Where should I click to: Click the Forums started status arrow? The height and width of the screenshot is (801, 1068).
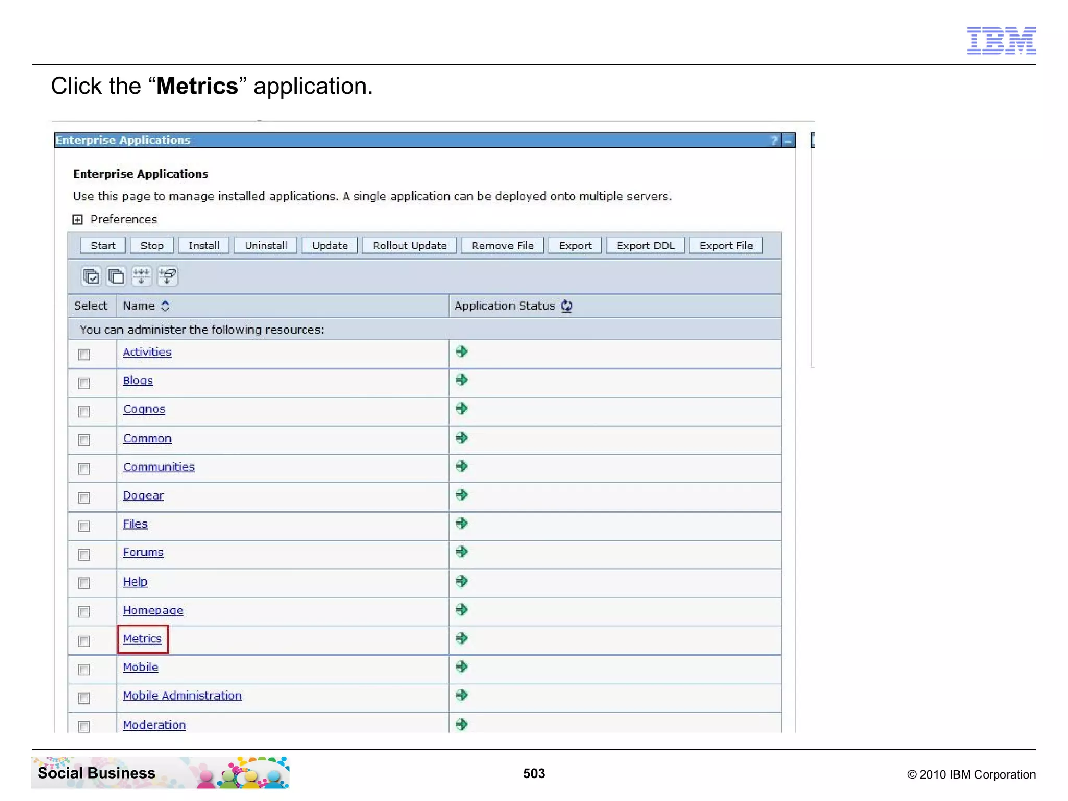(x=462, y=552)
